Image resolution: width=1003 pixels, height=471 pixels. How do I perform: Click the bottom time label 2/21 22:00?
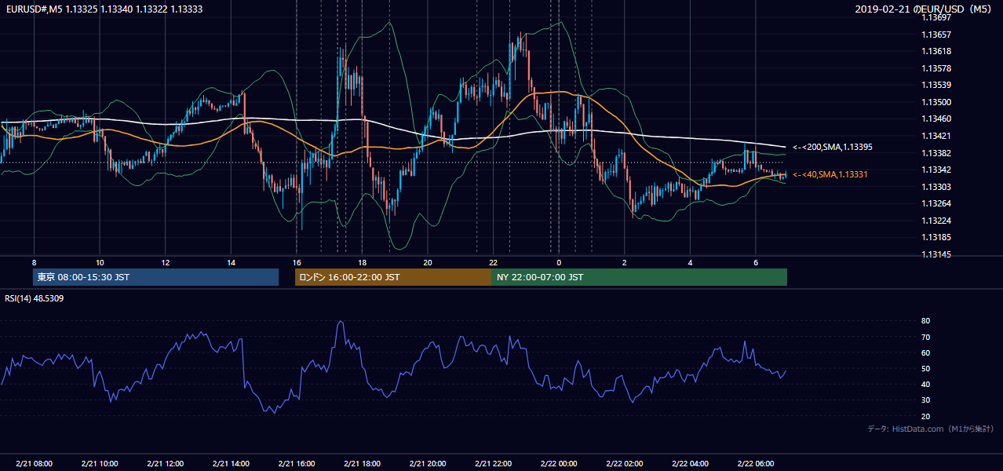[x=494, y=464]
